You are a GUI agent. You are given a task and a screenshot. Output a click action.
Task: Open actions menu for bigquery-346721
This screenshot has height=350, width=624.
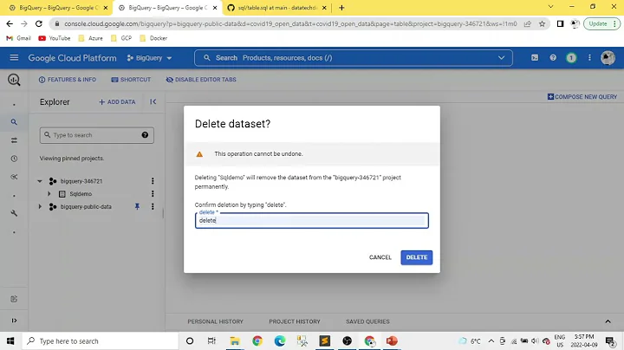point(153,181)
